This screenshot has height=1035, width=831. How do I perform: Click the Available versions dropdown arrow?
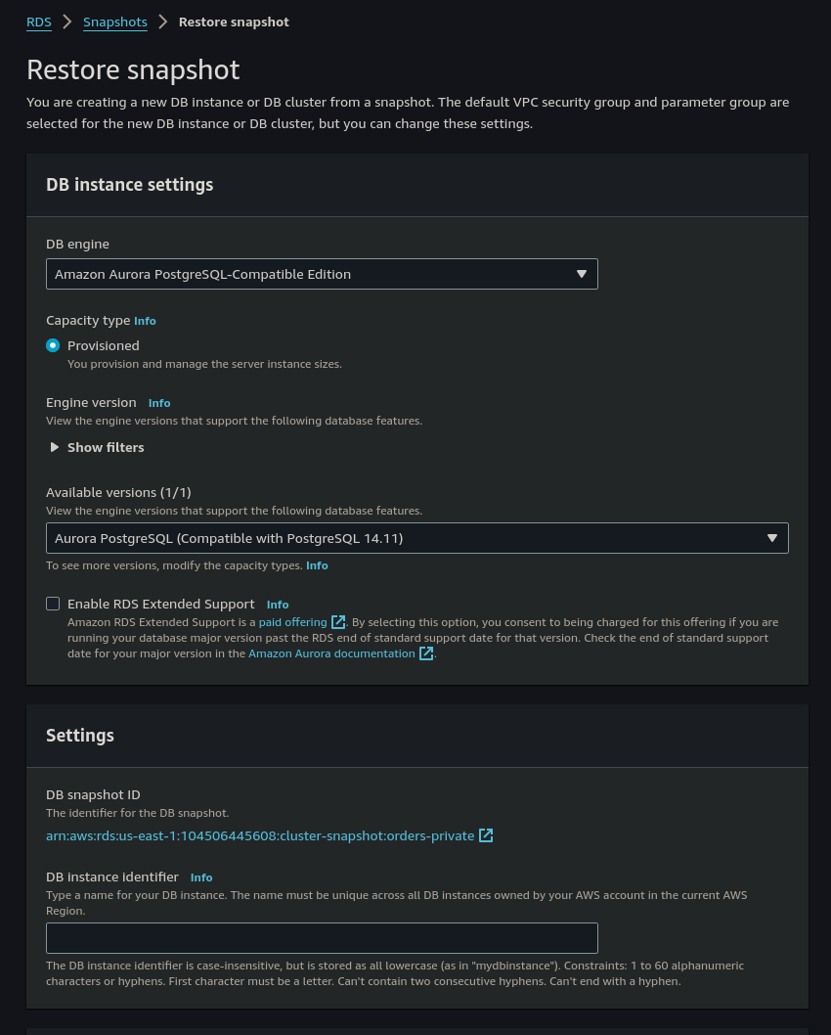[772, 538]
